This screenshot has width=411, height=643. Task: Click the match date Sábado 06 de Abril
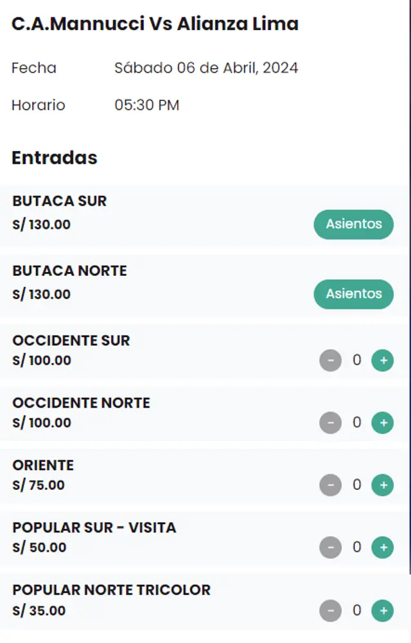[x=206, y=68]
